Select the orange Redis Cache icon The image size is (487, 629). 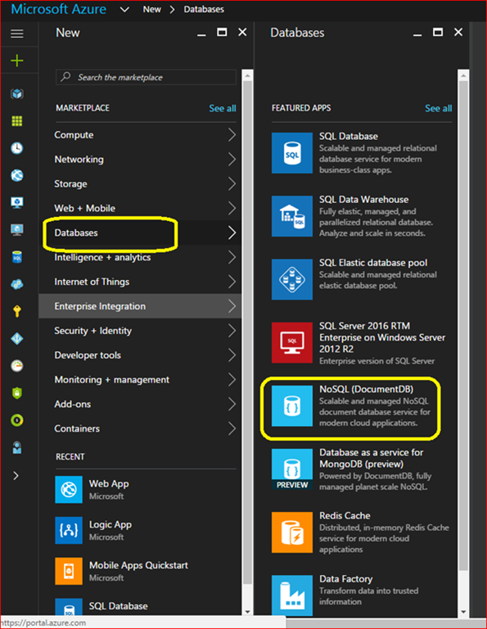click(x=292, y=532)
